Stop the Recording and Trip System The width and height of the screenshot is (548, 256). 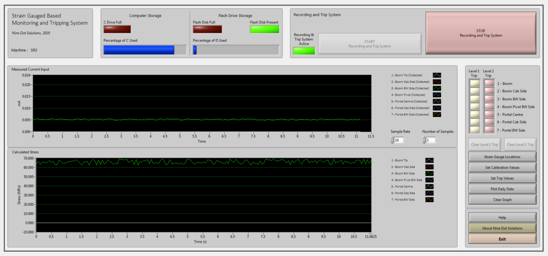point(481,33)
